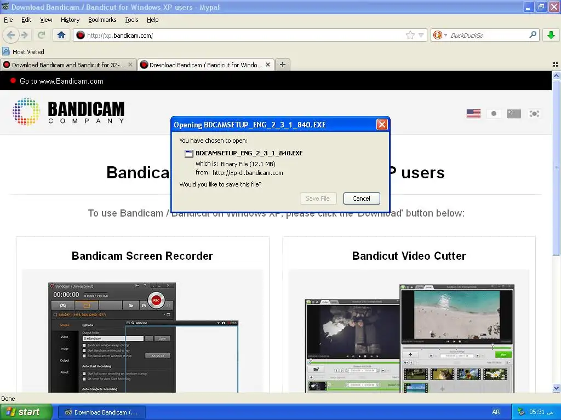Open the File menu

click(8, 20)
